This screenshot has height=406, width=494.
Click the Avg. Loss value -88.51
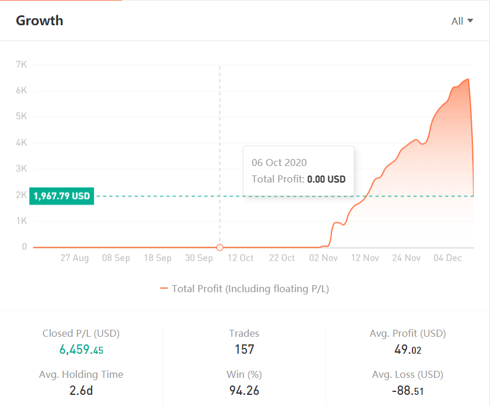(408, 391)
